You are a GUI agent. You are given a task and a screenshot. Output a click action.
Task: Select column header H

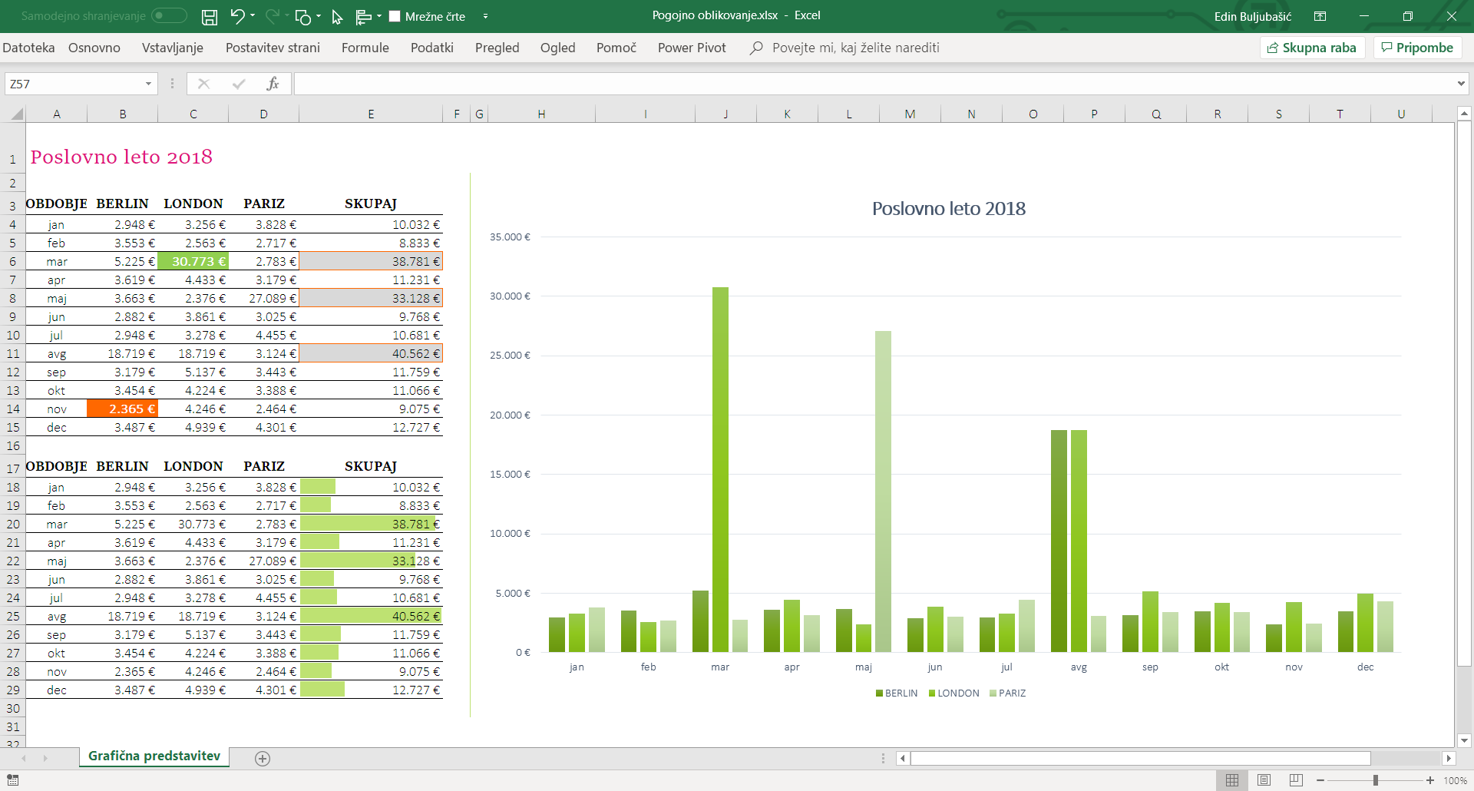(541, 114)
